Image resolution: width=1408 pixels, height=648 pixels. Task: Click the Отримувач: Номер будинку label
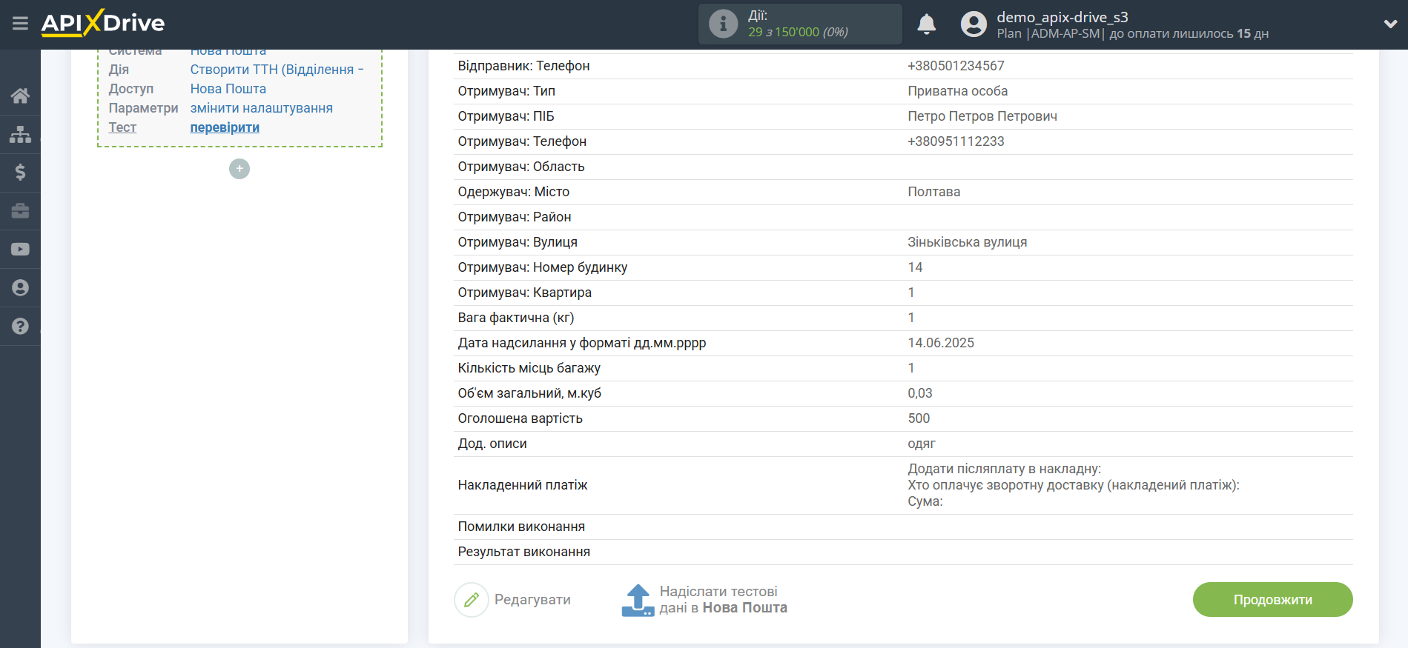543,267
